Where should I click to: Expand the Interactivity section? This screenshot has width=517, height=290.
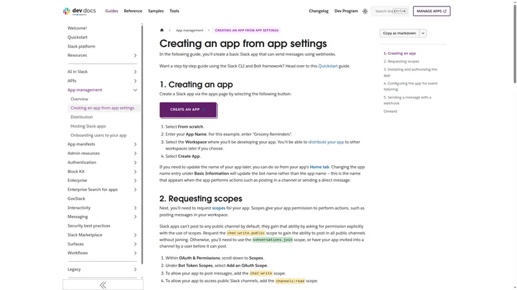(135, 208)
